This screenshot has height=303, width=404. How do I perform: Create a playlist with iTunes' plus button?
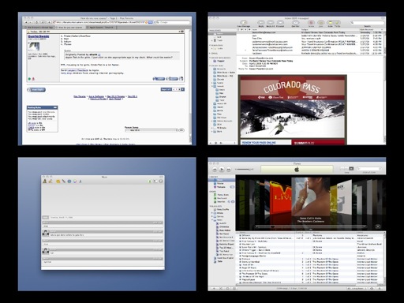214,289
